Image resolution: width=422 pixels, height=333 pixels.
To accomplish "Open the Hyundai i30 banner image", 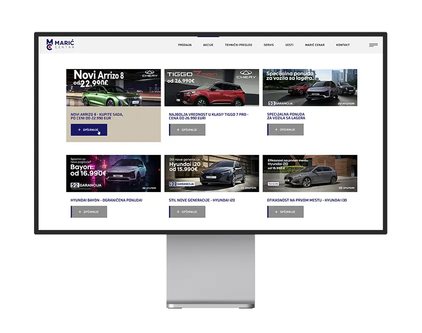I will 310,173.
